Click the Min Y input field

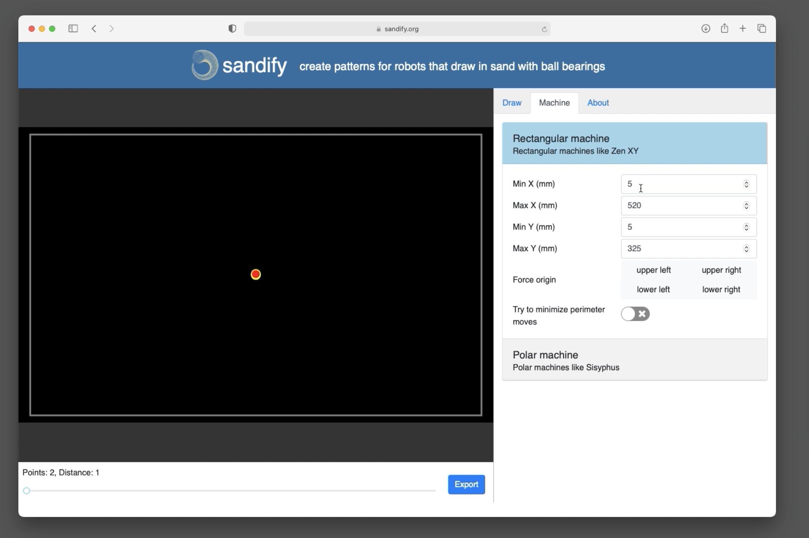click(687, 227)
